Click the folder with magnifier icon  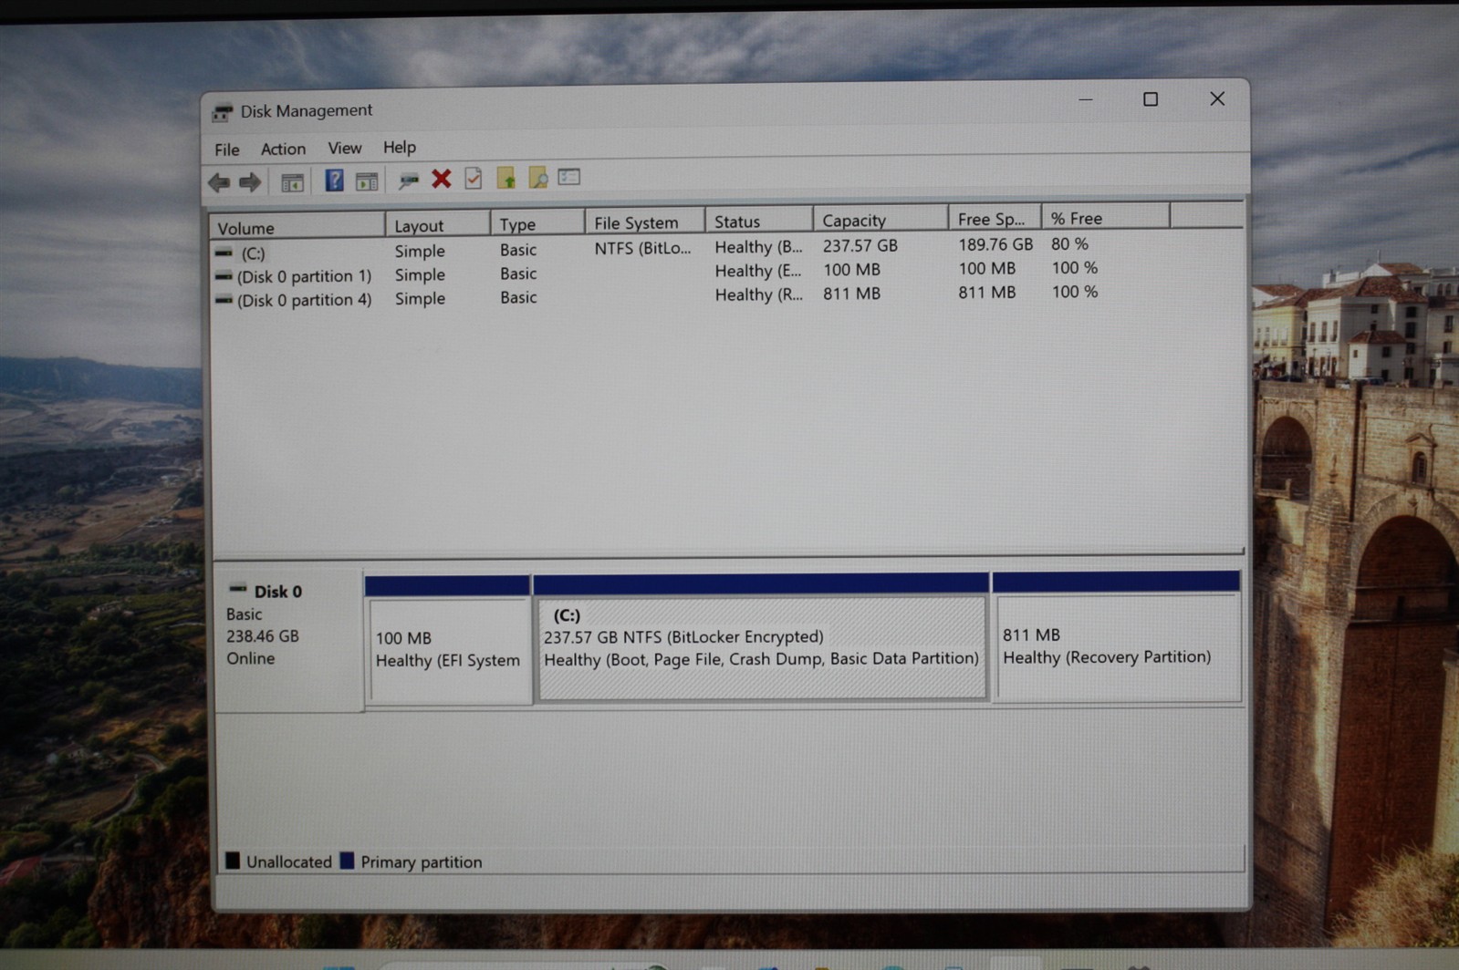[x=538, y=178]
